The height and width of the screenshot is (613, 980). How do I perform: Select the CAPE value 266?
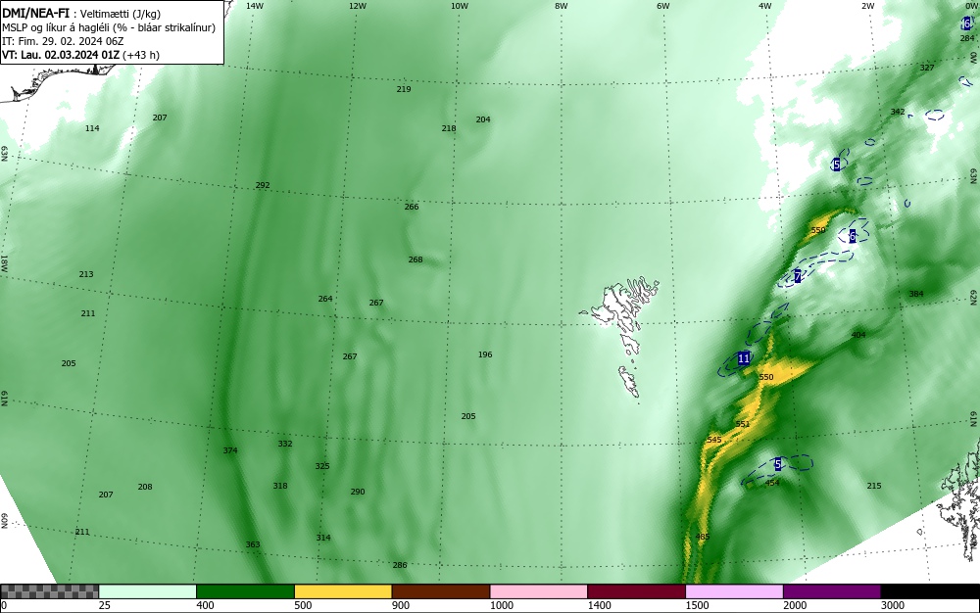pyautogui.click(x=412, y=208)
